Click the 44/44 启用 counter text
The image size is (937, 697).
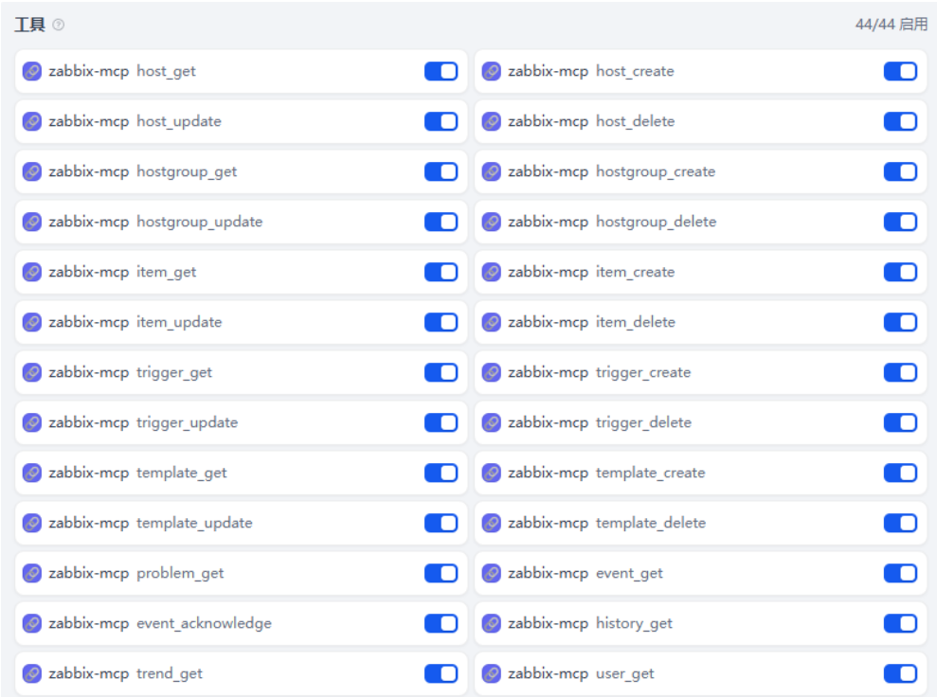[891, 25]
